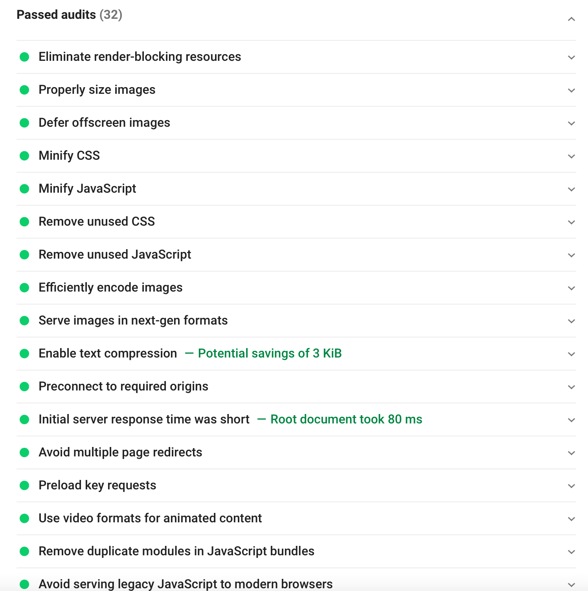This screenshot has width=588, height=591.
Task: Open Serve images in next-gen formats audit
Action: (x=133, y=321)
